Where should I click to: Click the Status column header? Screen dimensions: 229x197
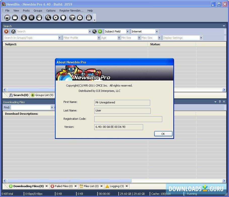click(x=172, y=44)
